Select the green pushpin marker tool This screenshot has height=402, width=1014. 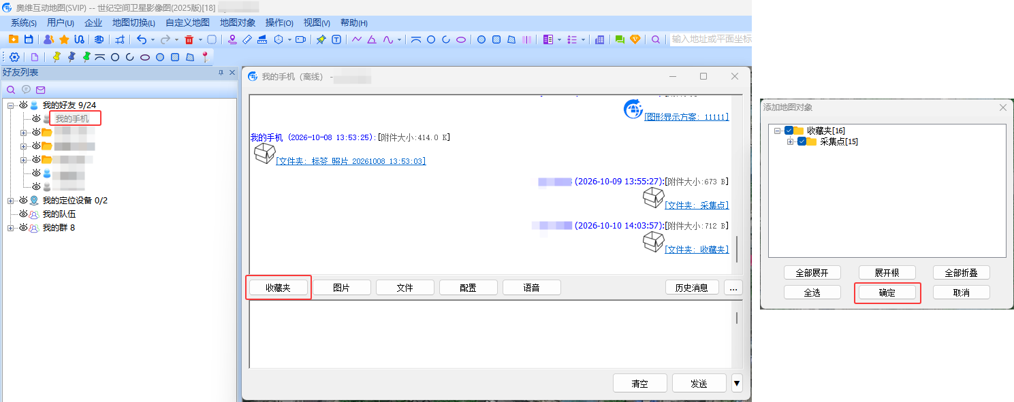pyautogui.click(x=86, y=57)
